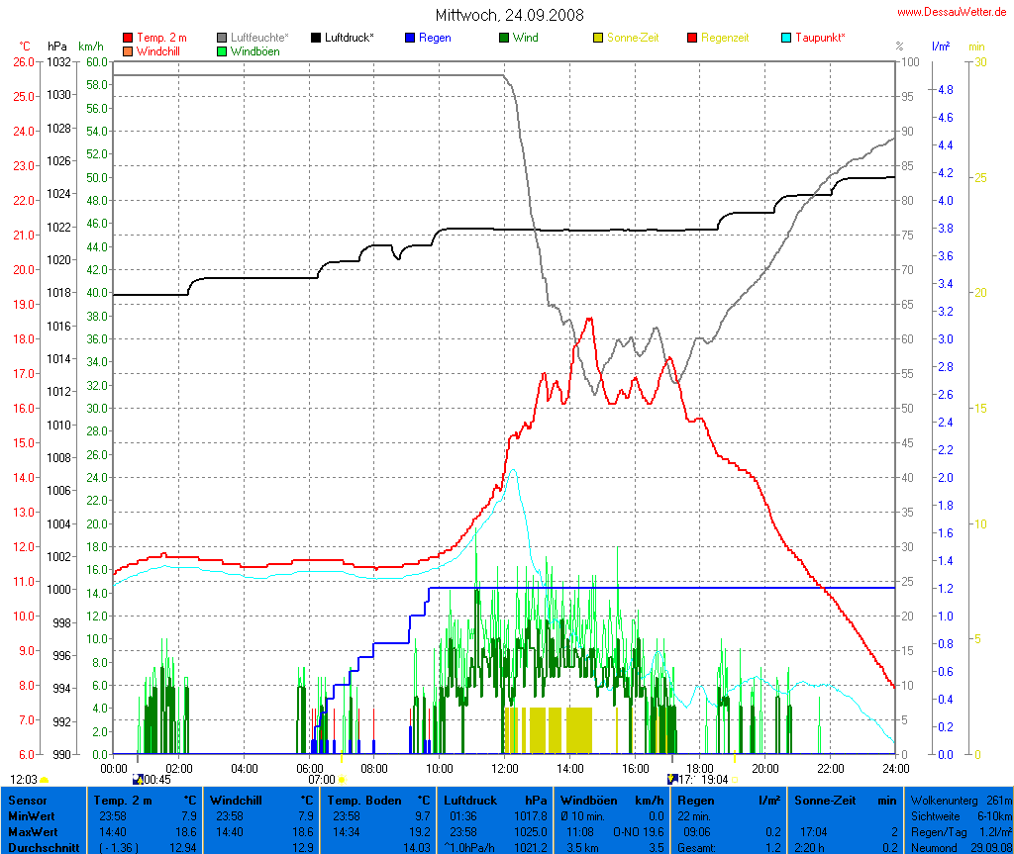Click the sun icon next to 07:00

[342, 780]
